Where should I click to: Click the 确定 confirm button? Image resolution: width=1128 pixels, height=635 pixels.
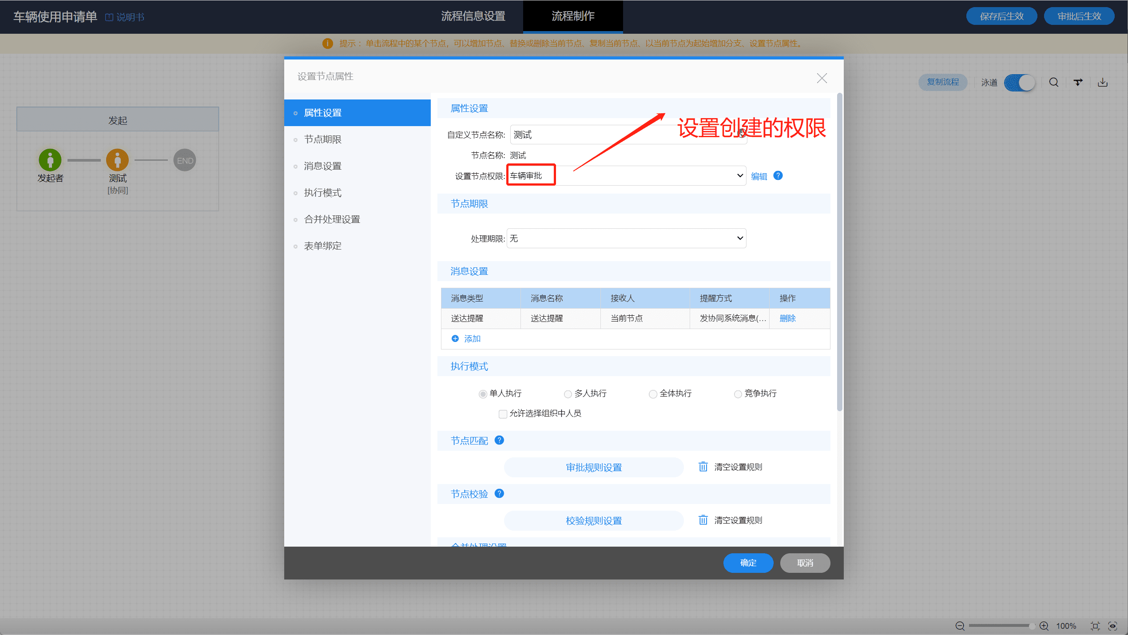[x=748, y=563]
